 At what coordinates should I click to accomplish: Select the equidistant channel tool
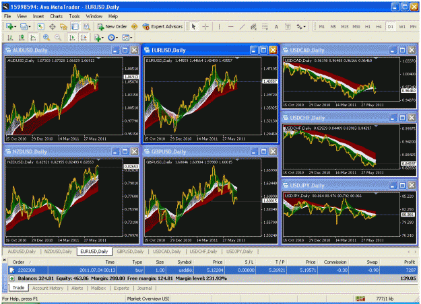pos(253,26)
